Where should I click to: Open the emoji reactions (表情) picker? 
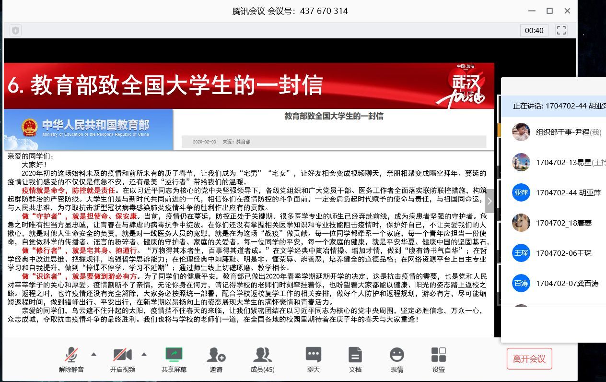coord(396,359)
